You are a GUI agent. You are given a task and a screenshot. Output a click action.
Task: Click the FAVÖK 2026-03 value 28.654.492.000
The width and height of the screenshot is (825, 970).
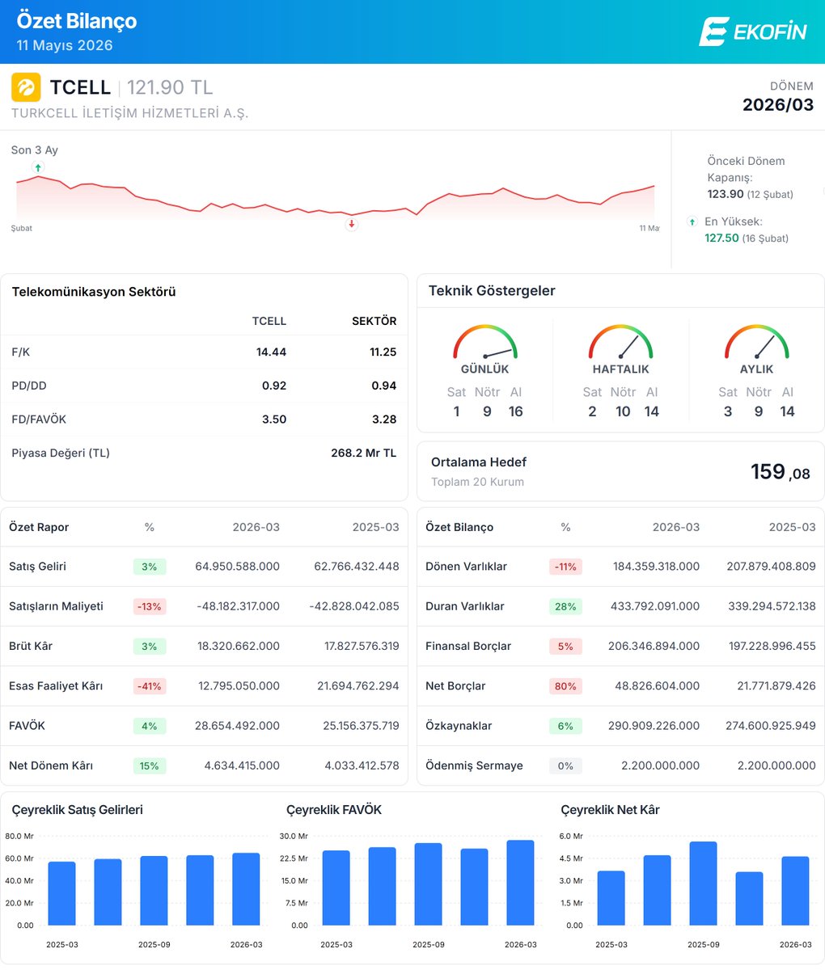click(237, 726)
